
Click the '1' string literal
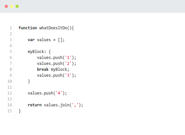coord(68,58)
